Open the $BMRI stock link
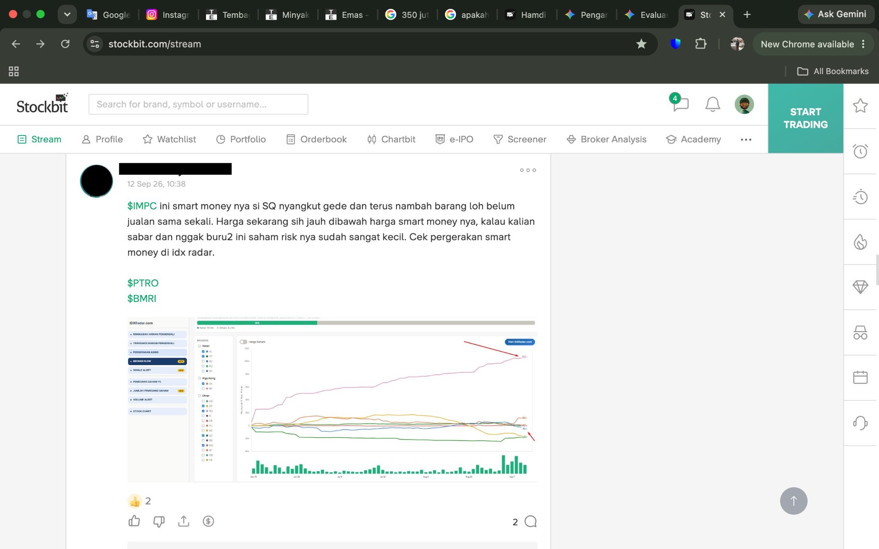879x549 pixels. point(142,298)
